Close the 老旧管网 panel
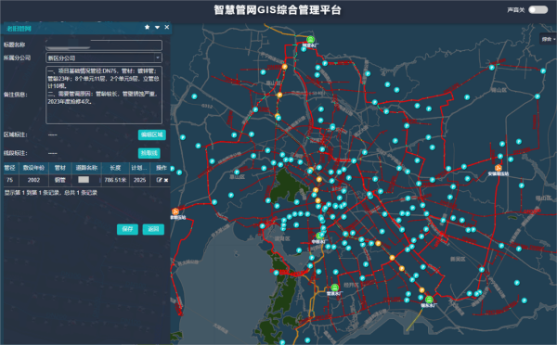Image resolution: width=557 pixels, height=345 pixels. (166, 27)
